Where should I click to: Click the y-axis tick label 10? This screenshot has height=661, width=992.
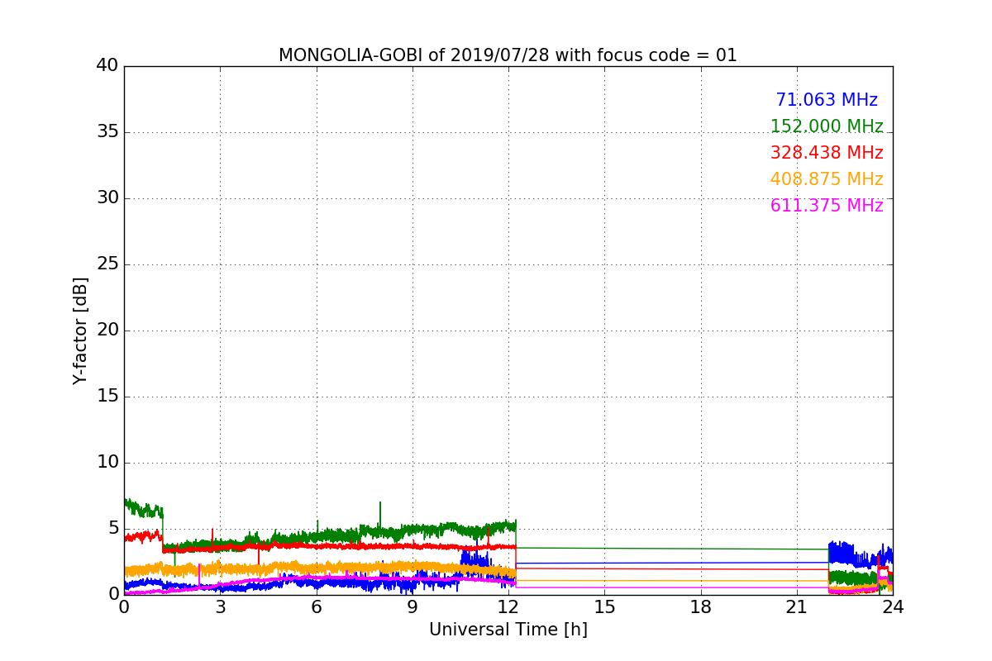tap(107, 463)
